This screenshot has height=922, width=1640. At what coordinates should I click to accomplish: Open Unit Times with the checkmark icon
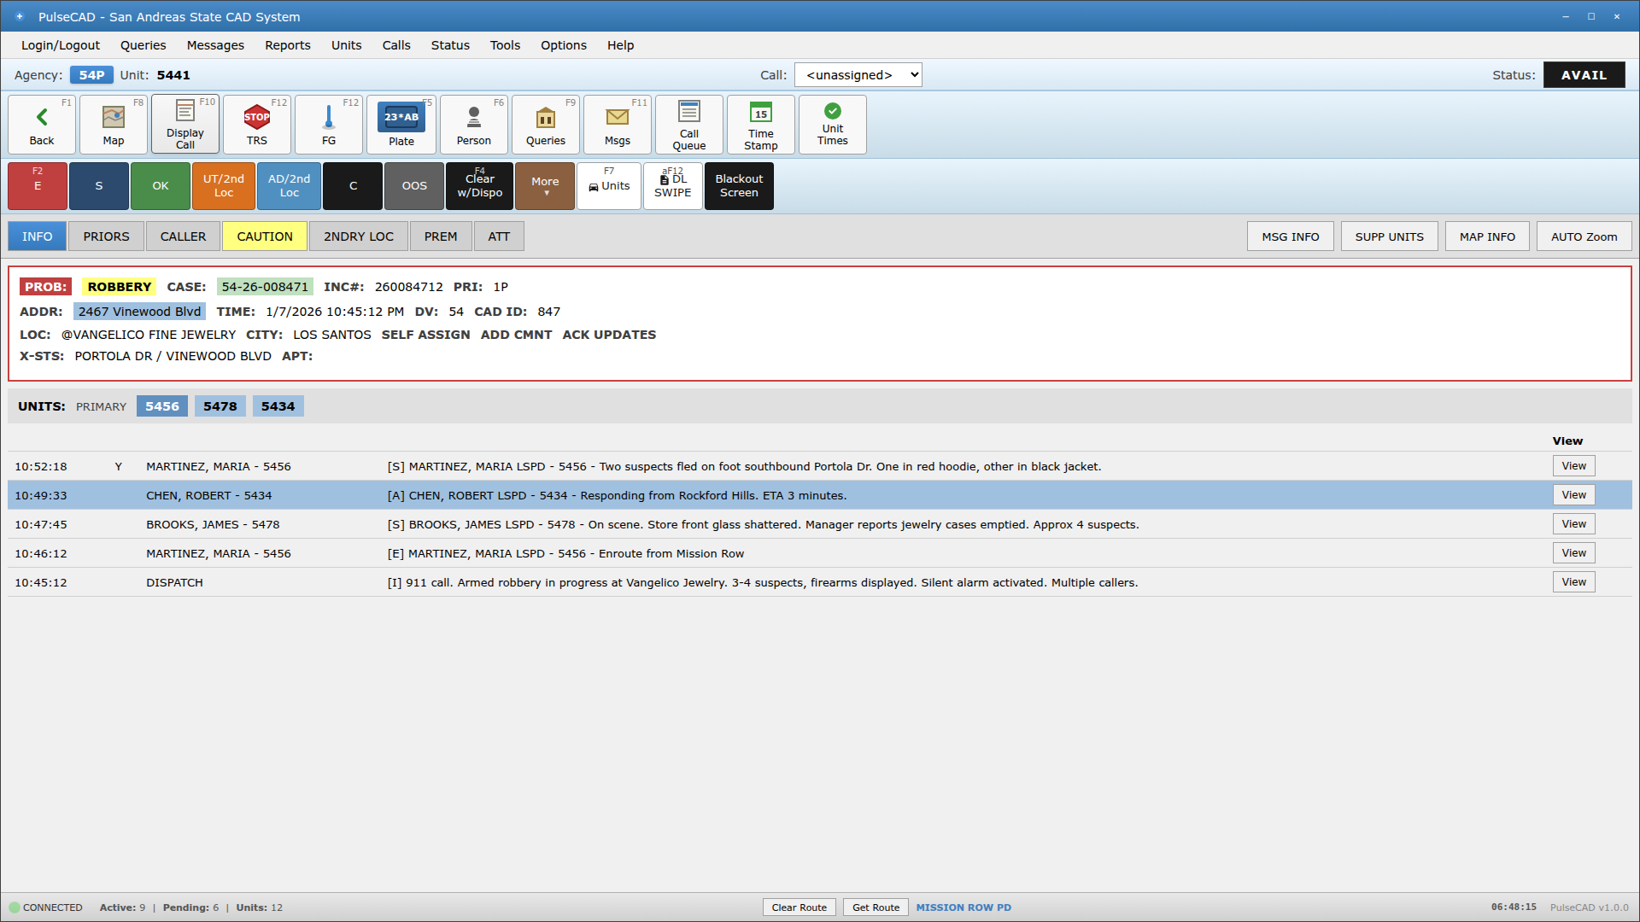[832, 124]
